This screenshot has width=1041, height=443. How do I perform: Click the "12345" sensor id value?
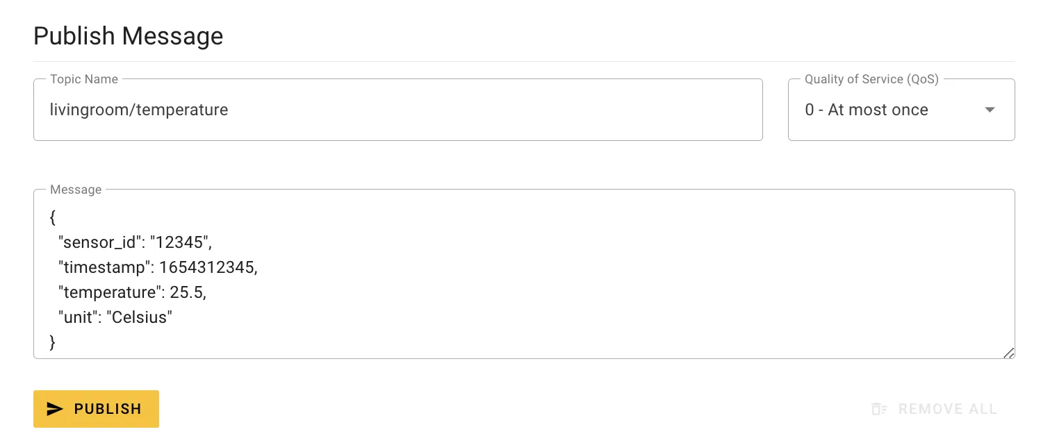(178, 242)
